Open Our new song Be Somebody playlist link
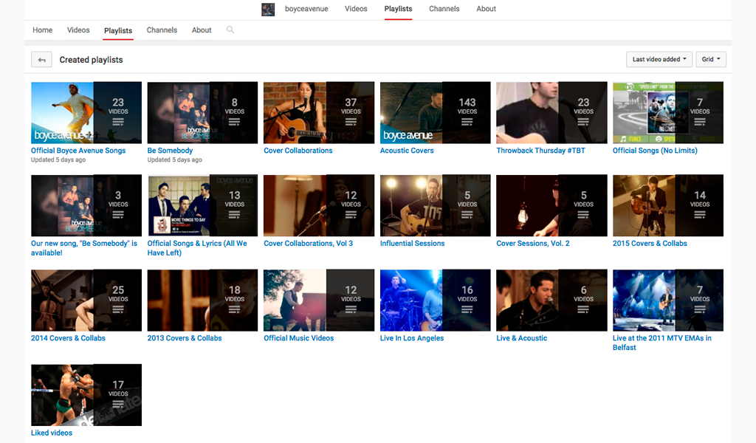 84,248
